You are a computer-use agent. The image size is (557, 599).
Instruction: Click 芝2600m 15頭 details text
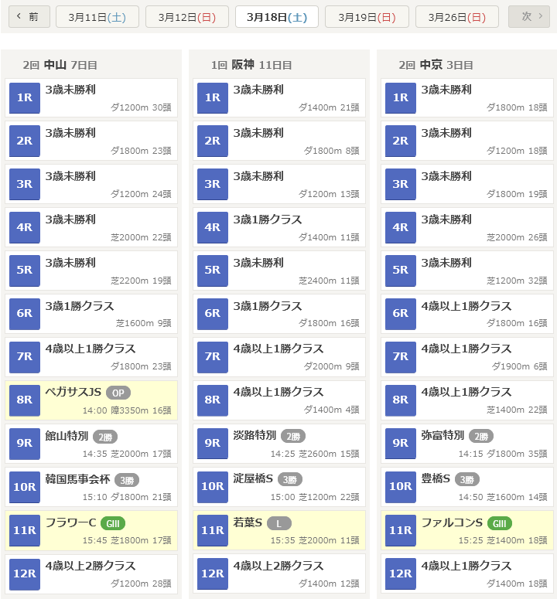coord(329,454)
